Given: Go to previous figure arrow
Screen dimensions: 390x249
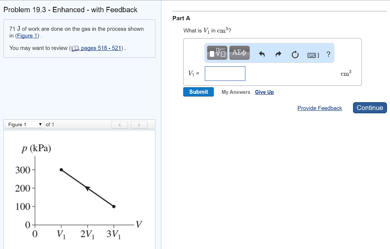Looking at the screenshot, I should click(120, 125).
